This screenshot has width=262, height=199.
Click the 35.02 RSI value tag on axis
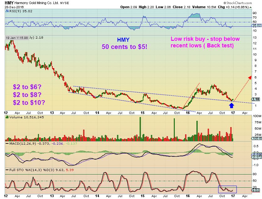[x=256, y=25]
